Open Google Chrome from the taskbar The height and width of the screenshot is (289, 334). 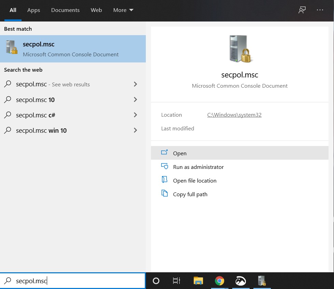(x=219, y=281)
